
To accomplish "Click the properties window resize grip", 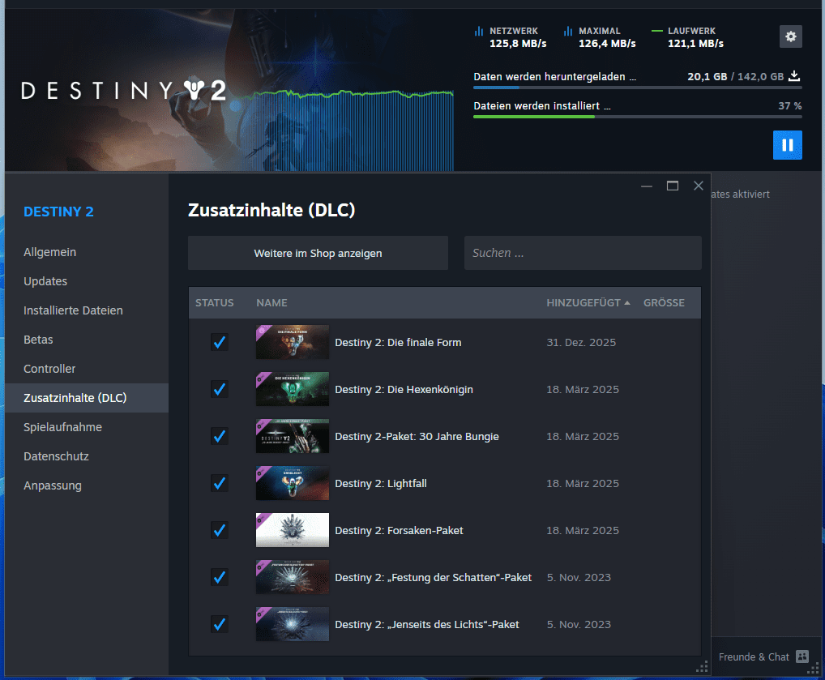I will [x=702, y=667].
